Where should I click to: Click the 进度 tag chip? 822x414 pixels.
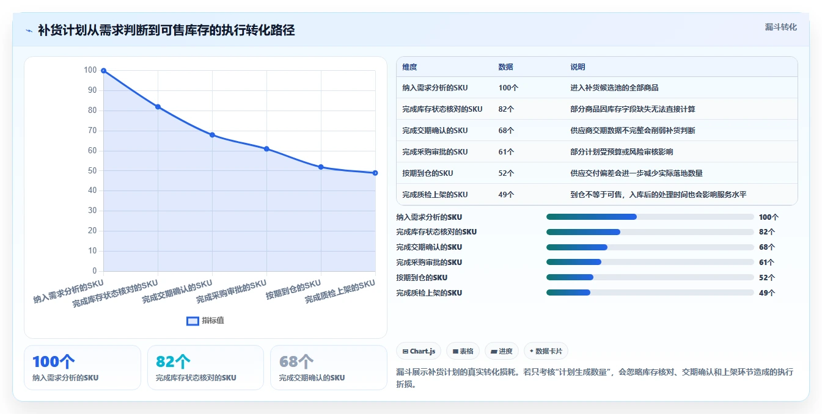502,351
